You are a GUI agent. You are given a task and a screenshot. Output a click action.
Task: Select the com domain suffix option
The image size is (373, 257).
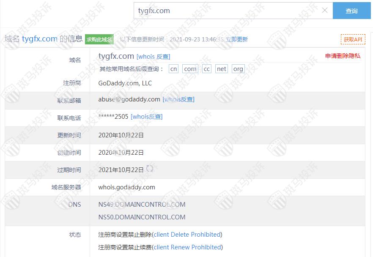click(190, 69)
